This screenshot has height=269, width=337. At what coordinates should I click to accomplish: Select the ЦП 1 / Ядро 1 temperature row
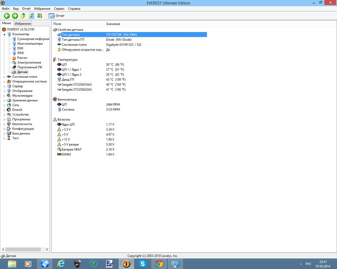[x=132, y=69]
